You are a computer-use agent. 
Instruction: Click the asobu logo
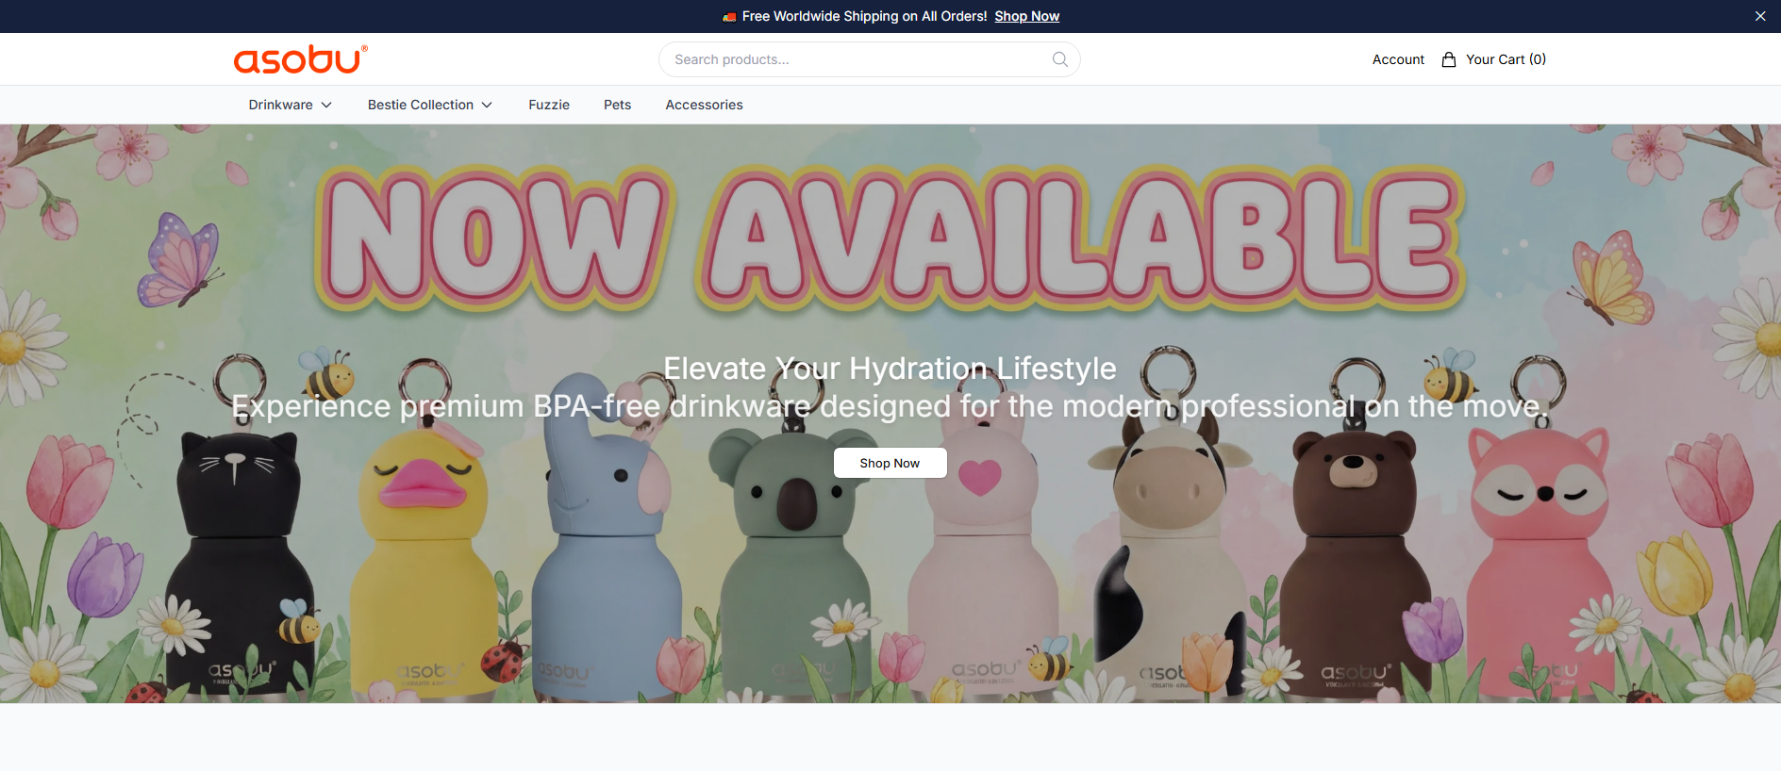tap(301, 59)
